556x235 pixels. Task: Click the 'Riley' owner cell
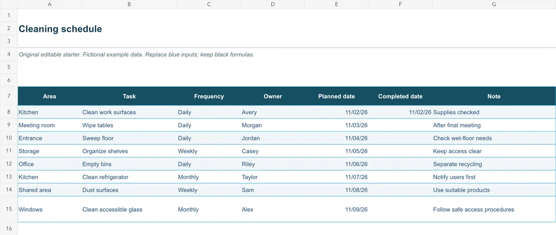[x=272, y=164]
